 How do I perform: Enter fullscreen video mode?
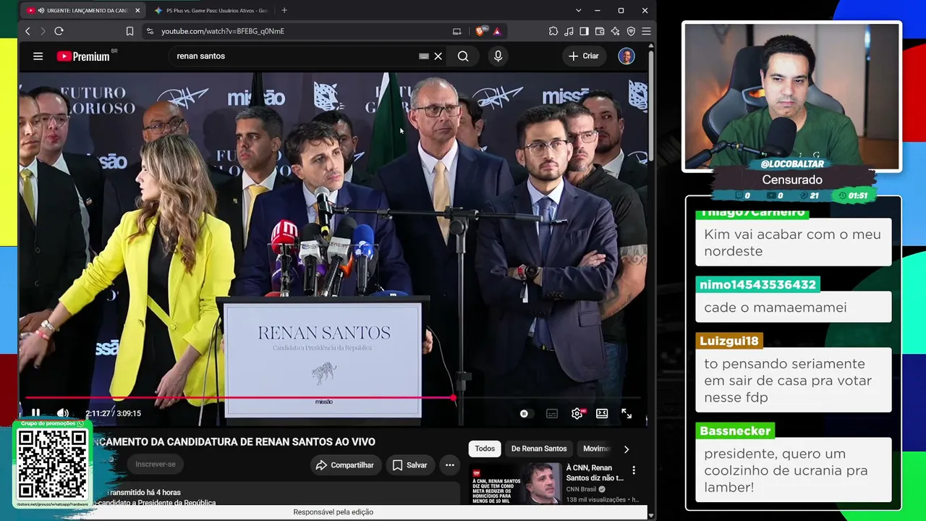tap(626, 413)
